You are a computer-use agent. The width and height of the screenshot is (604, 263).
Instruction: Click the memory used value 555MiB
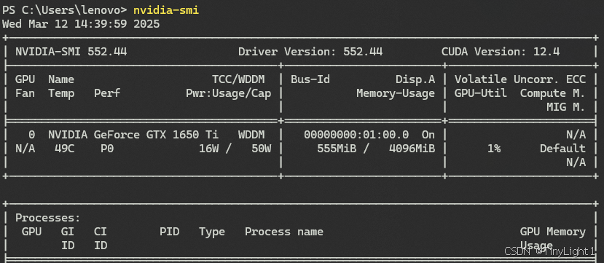pyautogui.click(x=337, y=149)
